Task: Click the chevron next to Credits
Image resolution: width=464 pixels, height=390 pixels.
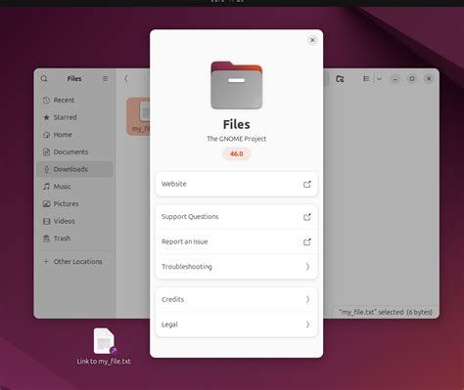Action: [x=307, y=299]
